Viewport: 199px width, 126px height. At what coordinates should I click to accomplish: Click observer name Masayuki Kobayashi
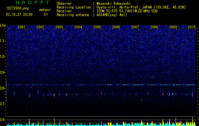[x=114, y=3]
